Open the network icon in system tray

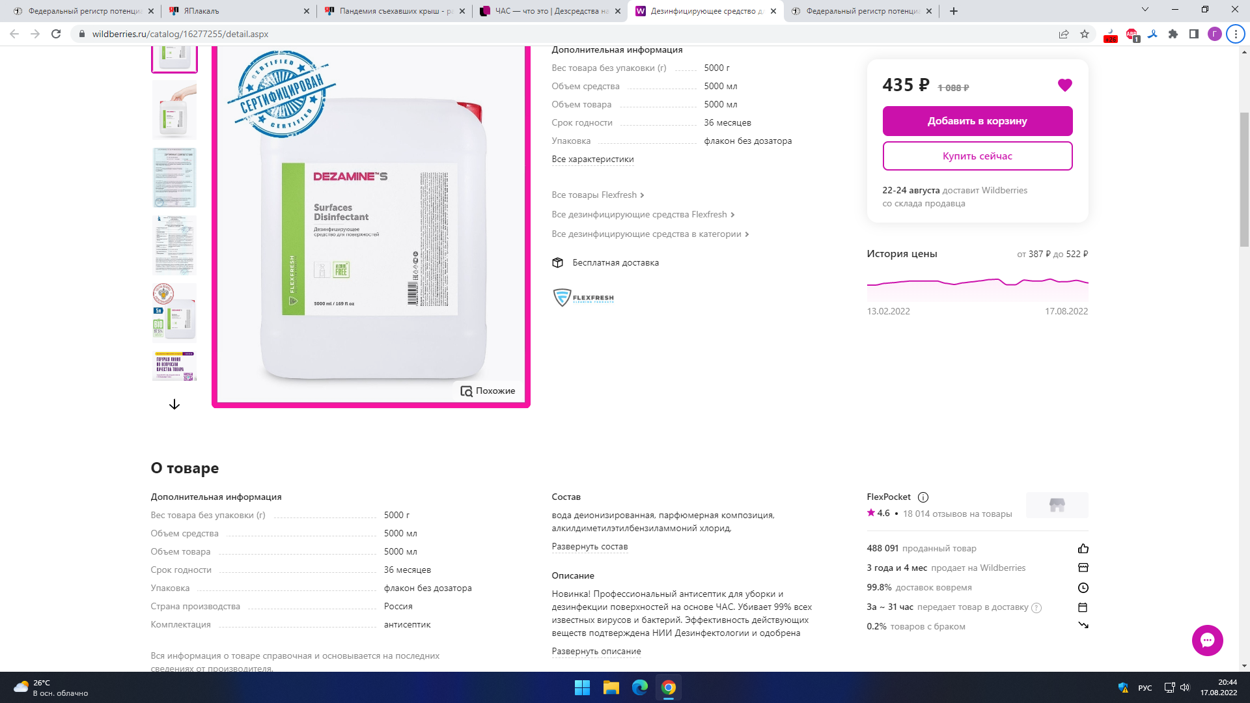coord(1169,687)
